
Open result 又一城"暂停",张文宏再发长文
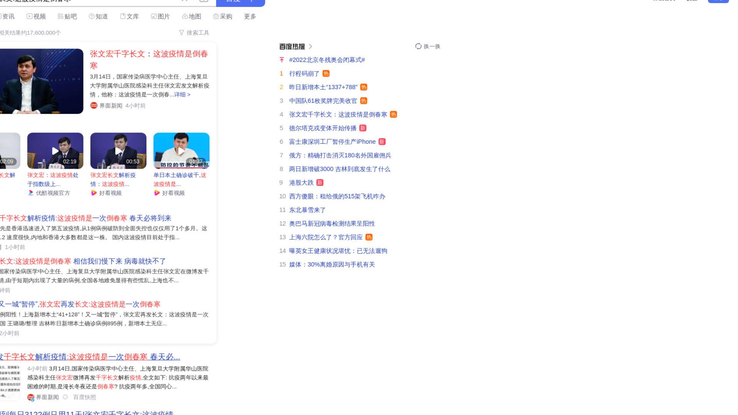(80, 304)
